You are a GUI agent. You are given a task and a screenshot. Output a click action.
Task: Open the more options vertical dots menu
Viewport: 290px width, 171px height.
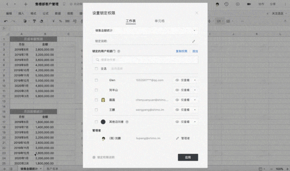285,4
